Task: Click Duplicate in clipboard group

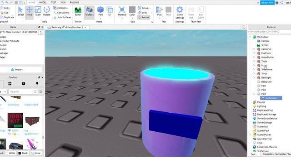Action: (7, 17)
